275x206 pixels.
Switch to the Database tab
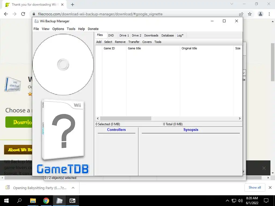(x=168, y=35)
